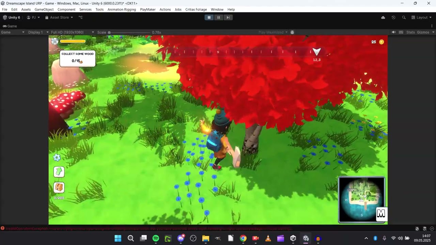This screenshot has width=436, height=245.
Task: Open the in-game backpack inventory icon
Action: tap(59, 187)
